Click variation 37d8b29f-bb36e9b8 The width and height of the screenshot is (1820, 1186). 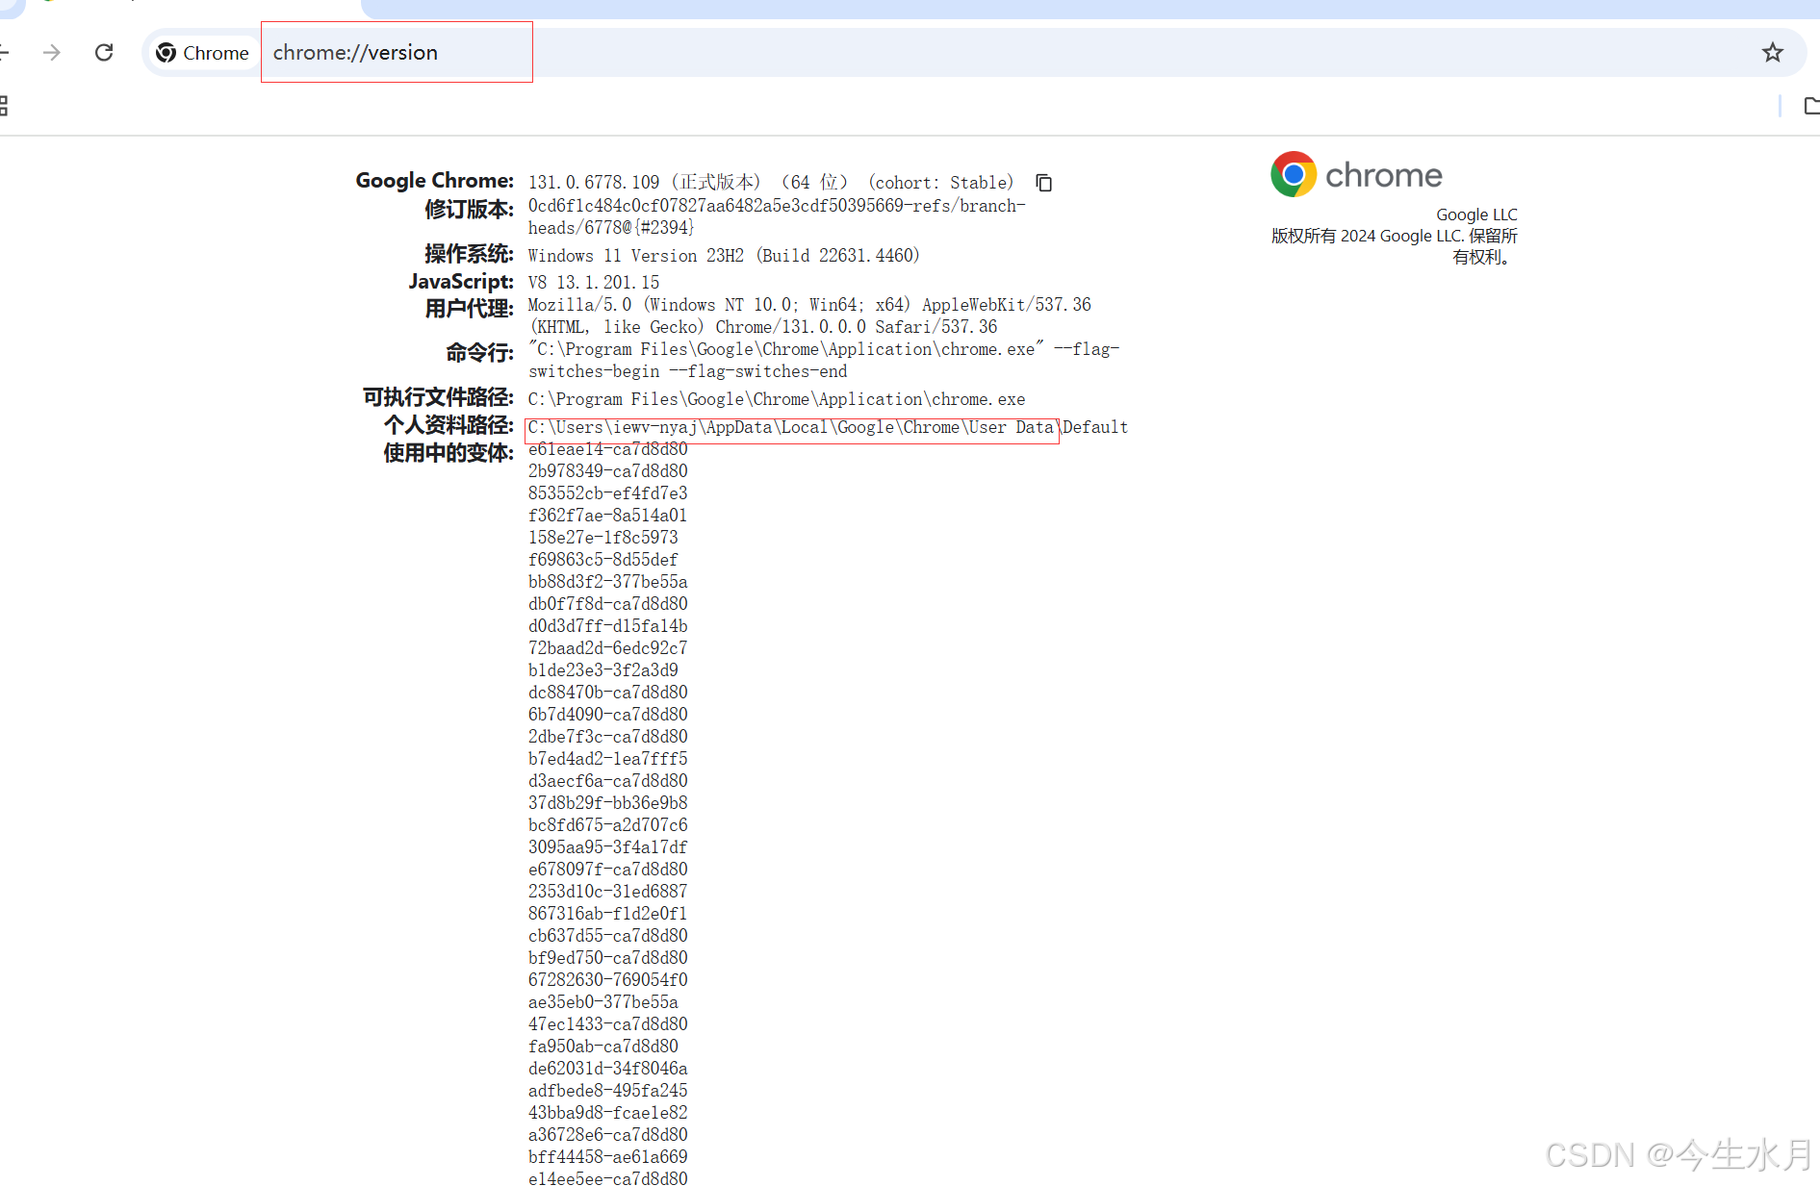[x=608, y=803]
